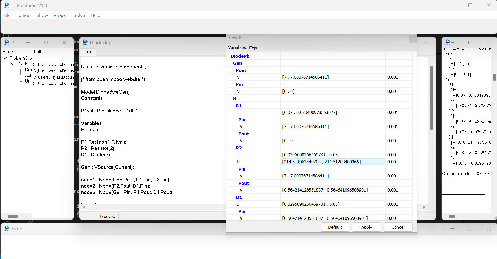497x259 pixels.
Task: Click the editor's left scroll arrow
Action: tap(84, 207)
